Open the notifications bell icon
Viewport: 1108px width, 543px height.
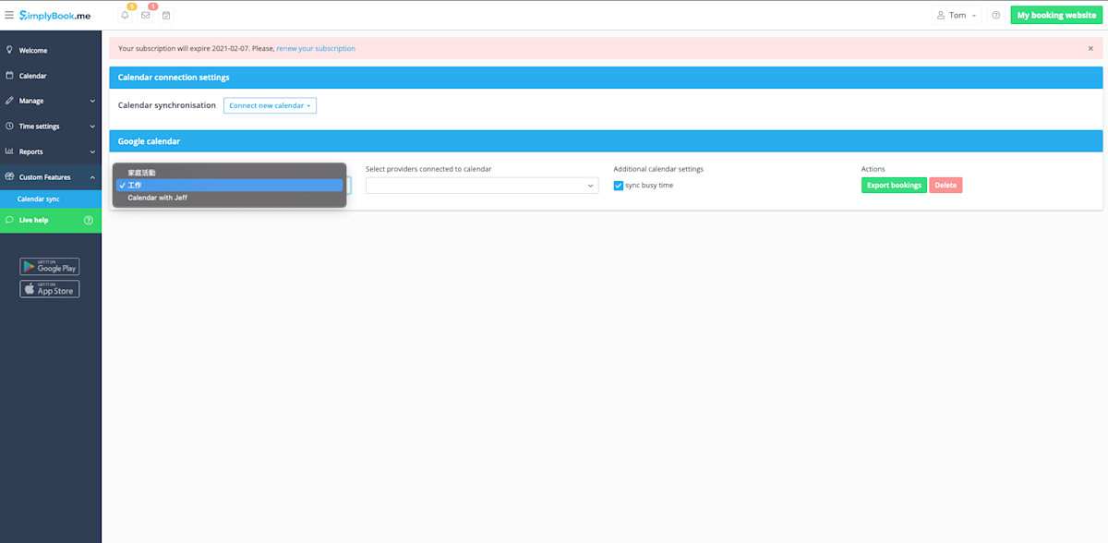(124, 15)
